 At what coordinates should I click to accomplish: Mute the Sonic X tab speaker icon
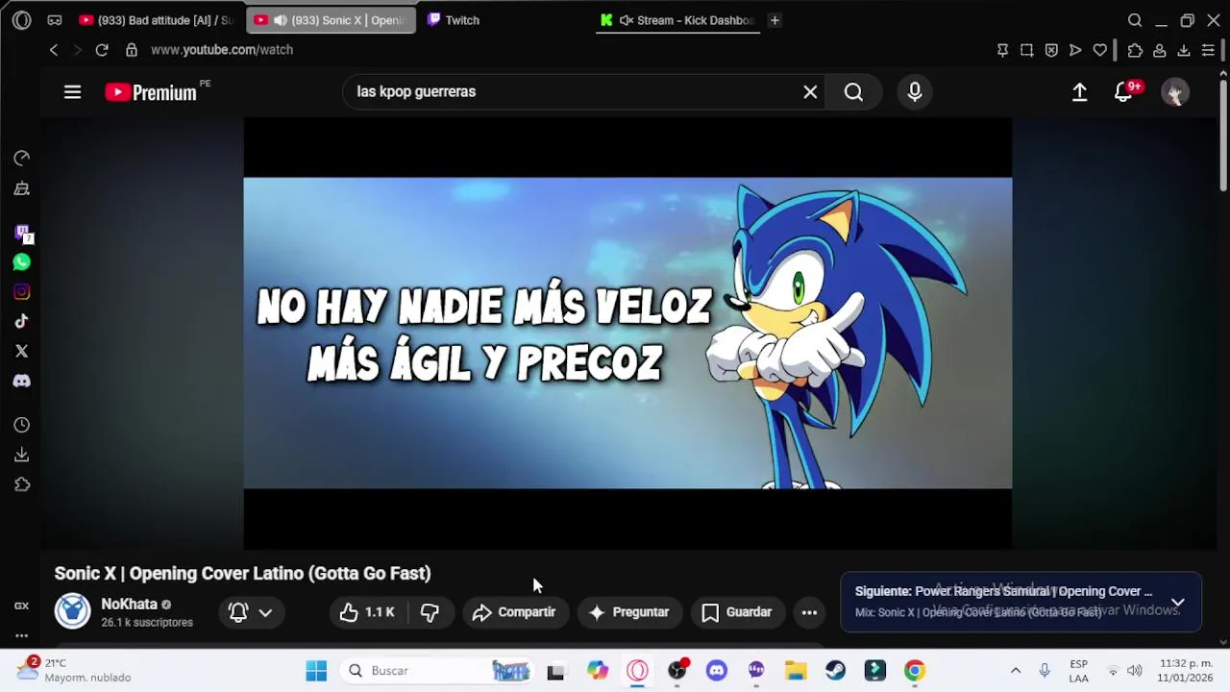click(x=280, y=20)
